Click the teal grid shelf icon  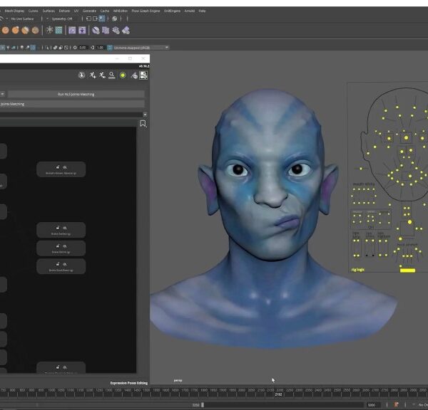58,30
